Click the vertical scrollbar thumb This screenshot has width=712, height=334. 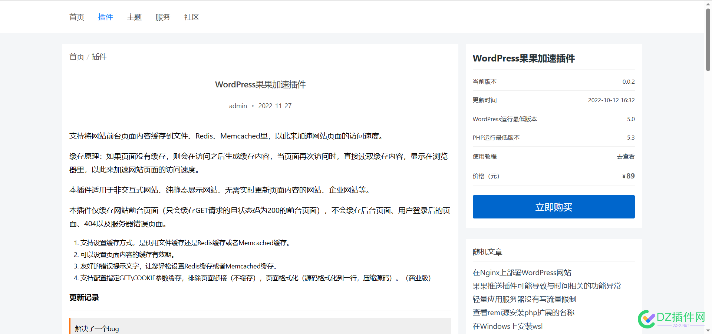pyautogui.click(x=708, y=40)
